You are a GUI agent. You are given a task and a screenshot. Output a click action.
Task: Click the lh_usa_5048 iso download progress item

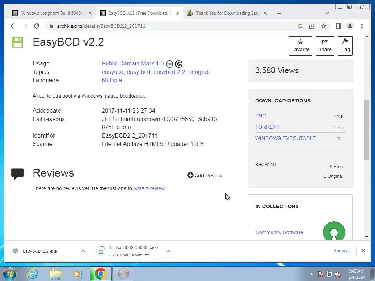(x=133, y=251)
